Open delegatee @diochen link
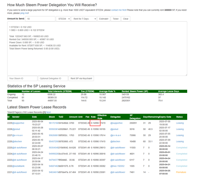This screenshot has height=176, width=199. (115, 141)
